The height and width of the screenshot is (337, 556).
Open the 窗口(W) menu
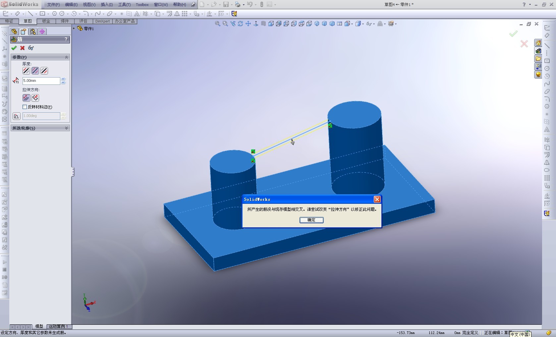click(161, 5)
